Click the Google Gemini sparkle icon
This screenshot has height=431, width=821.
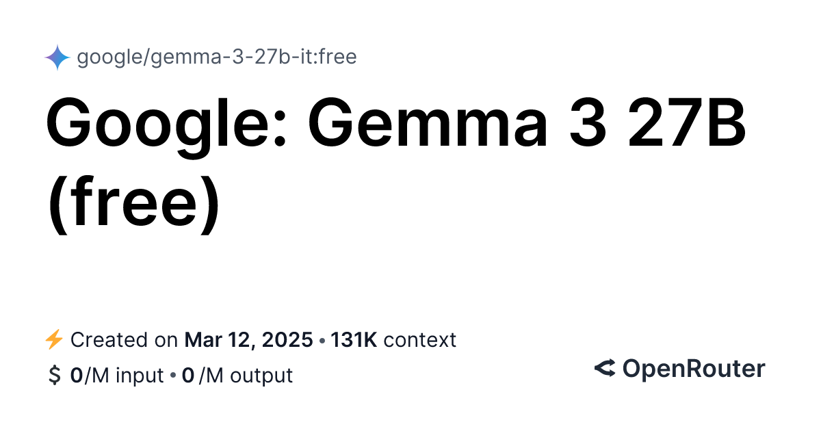[57, 57]
